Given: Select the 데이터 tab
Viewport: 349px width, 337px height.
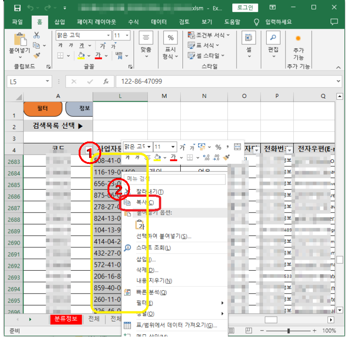Looking at the screenshot, I should coord(159,22).
